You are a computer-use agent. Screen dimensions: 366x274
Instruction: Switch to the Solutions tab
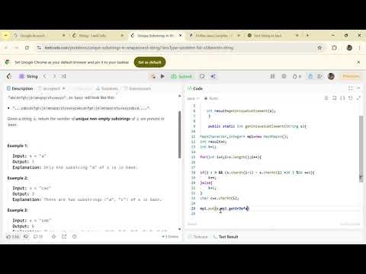pos(108,88)
